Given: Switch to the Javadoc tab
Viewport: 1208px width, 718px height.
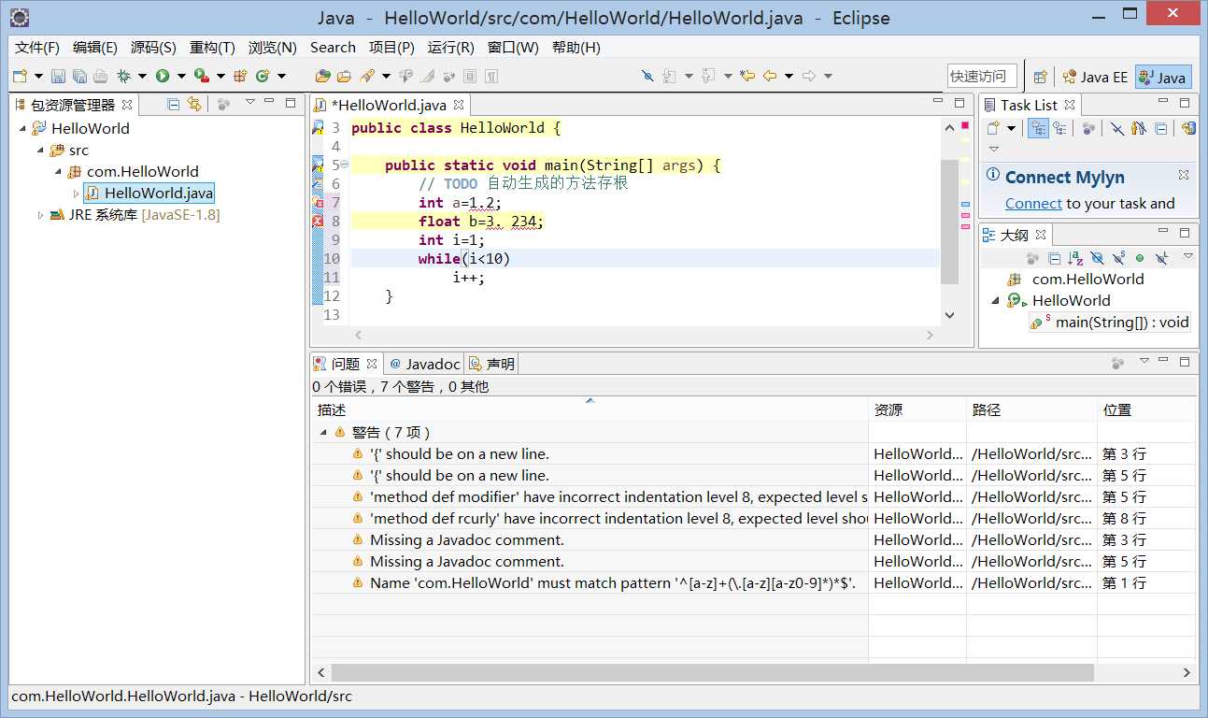Looking at the screenshot, I should (425, 364).
